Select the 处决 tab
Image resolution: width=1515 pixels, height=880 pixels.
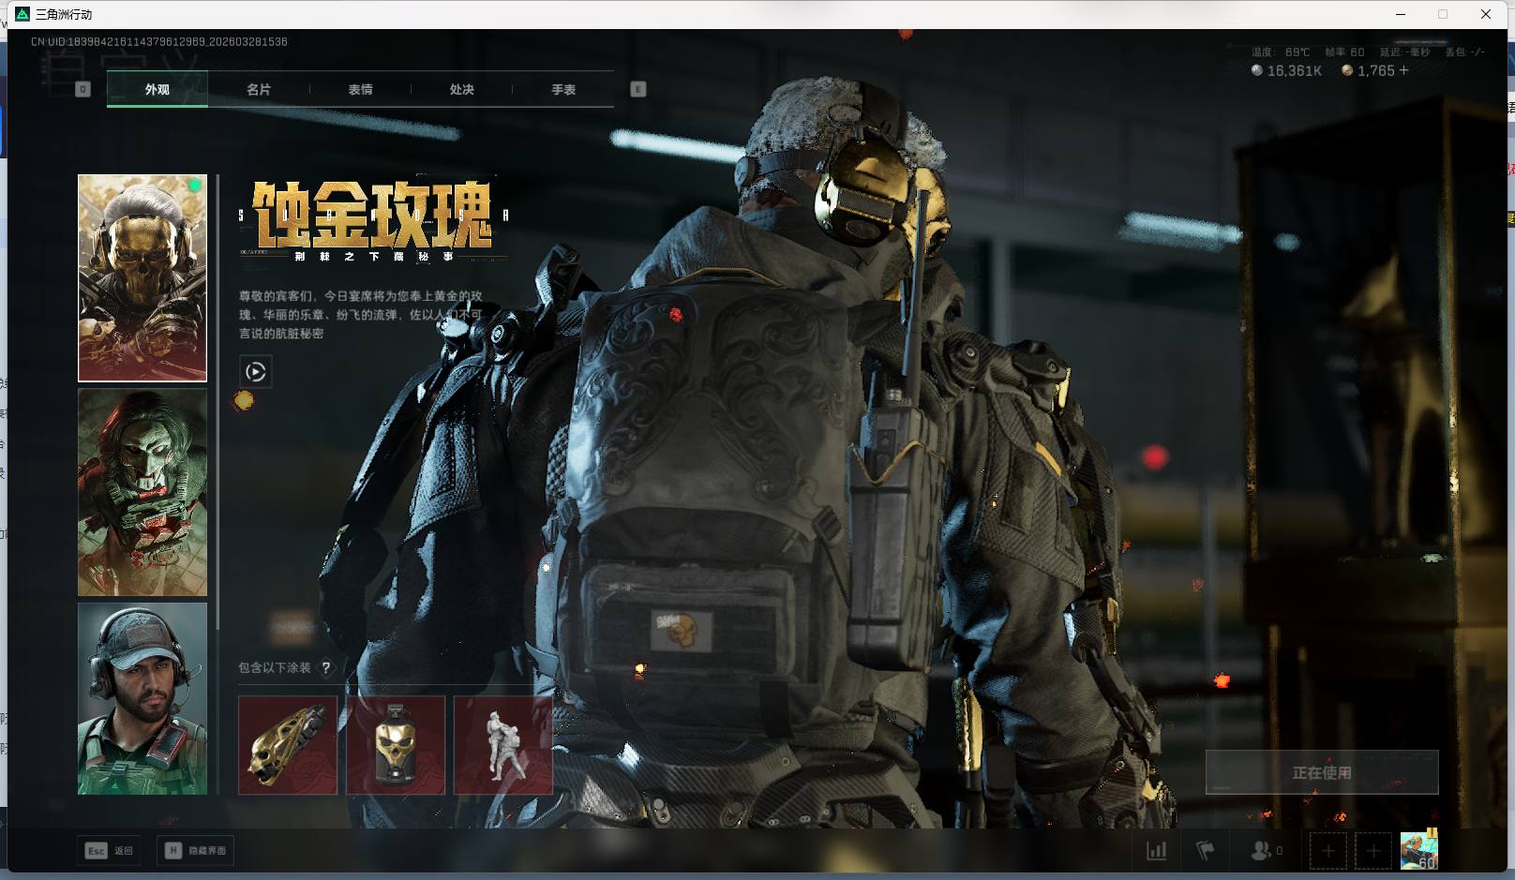coord(461,90)
